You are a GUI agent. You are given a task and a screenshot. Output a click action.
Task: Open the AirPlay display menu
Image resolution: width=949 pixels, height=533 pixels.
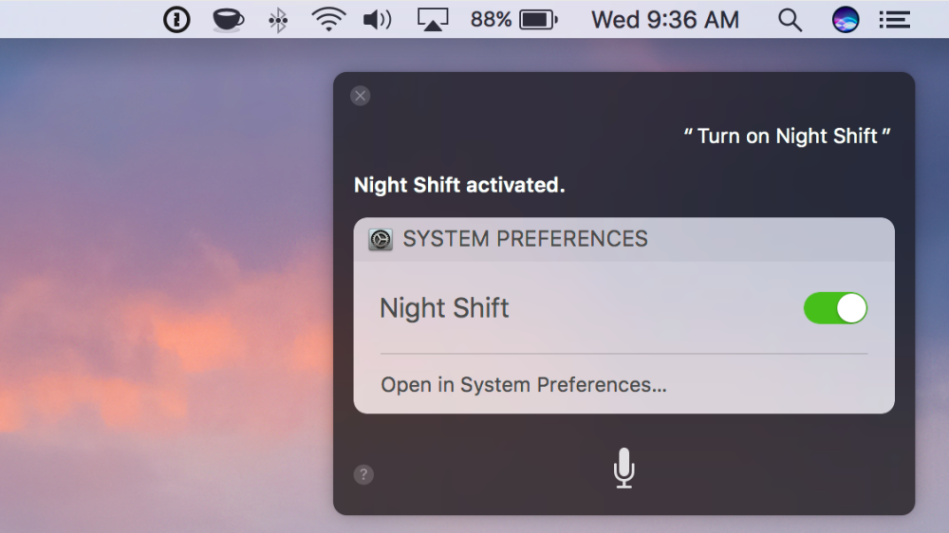point(433,19)
